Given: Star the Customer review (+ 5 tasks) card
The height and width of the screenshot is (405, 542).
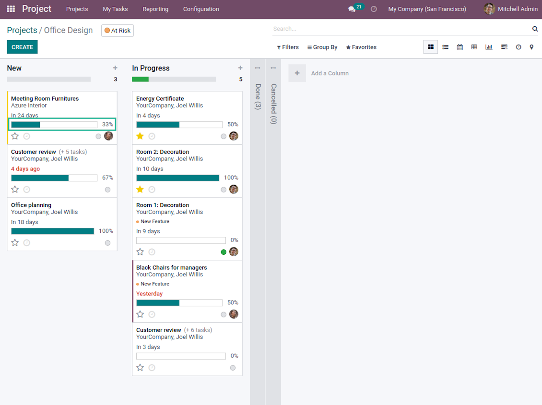Looking at the screenshot, I should coord(15,190).
